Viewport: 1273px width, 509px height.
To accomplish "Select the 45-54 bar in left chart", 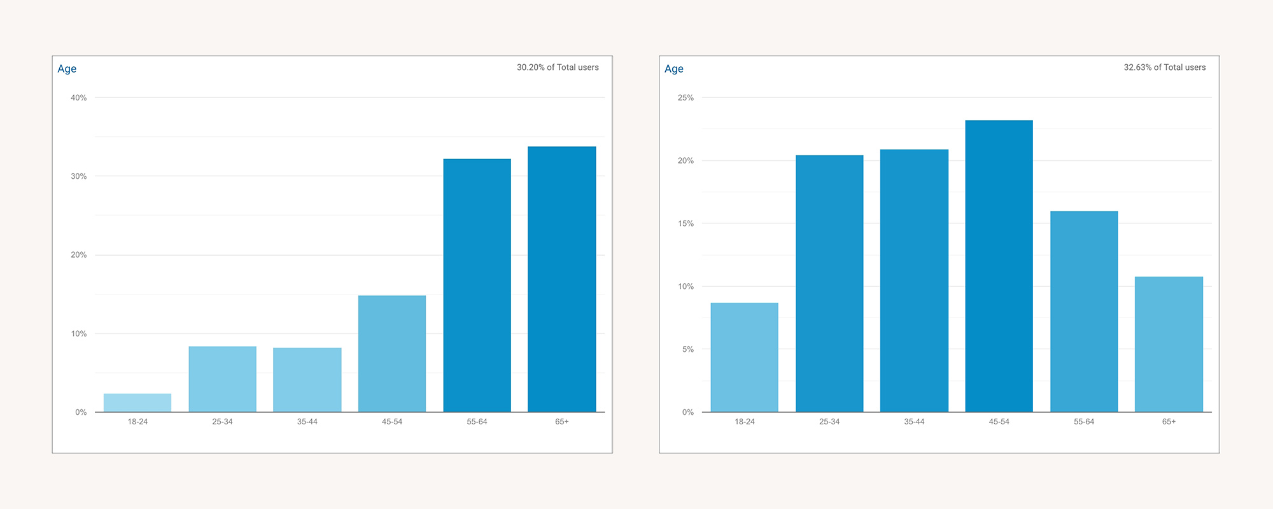I will (392, 354).
